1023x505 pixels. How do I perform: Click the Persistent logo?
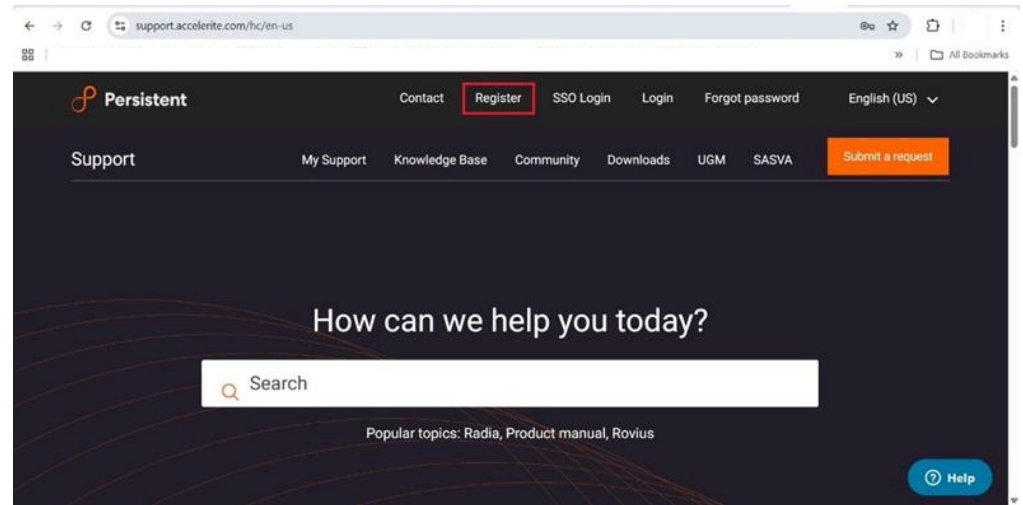pos(130,99)
